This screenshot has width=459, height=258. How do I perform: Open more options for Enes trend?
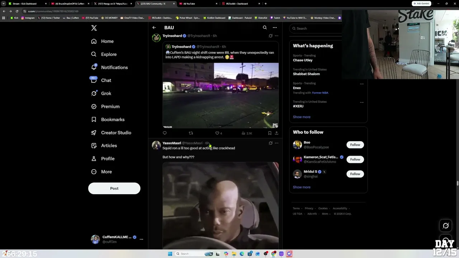361,84
